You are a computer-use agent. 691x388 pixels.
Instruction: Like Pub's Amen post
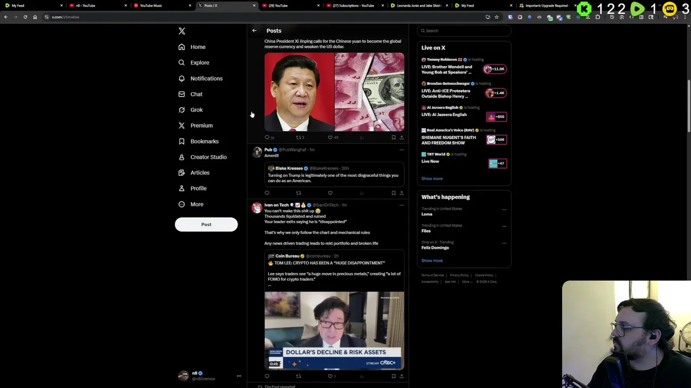[330, 193]
